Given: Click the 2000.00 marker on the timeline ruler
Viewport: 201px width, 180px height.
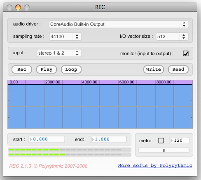Looking at the screenshot, I should [x=53, y=82].
